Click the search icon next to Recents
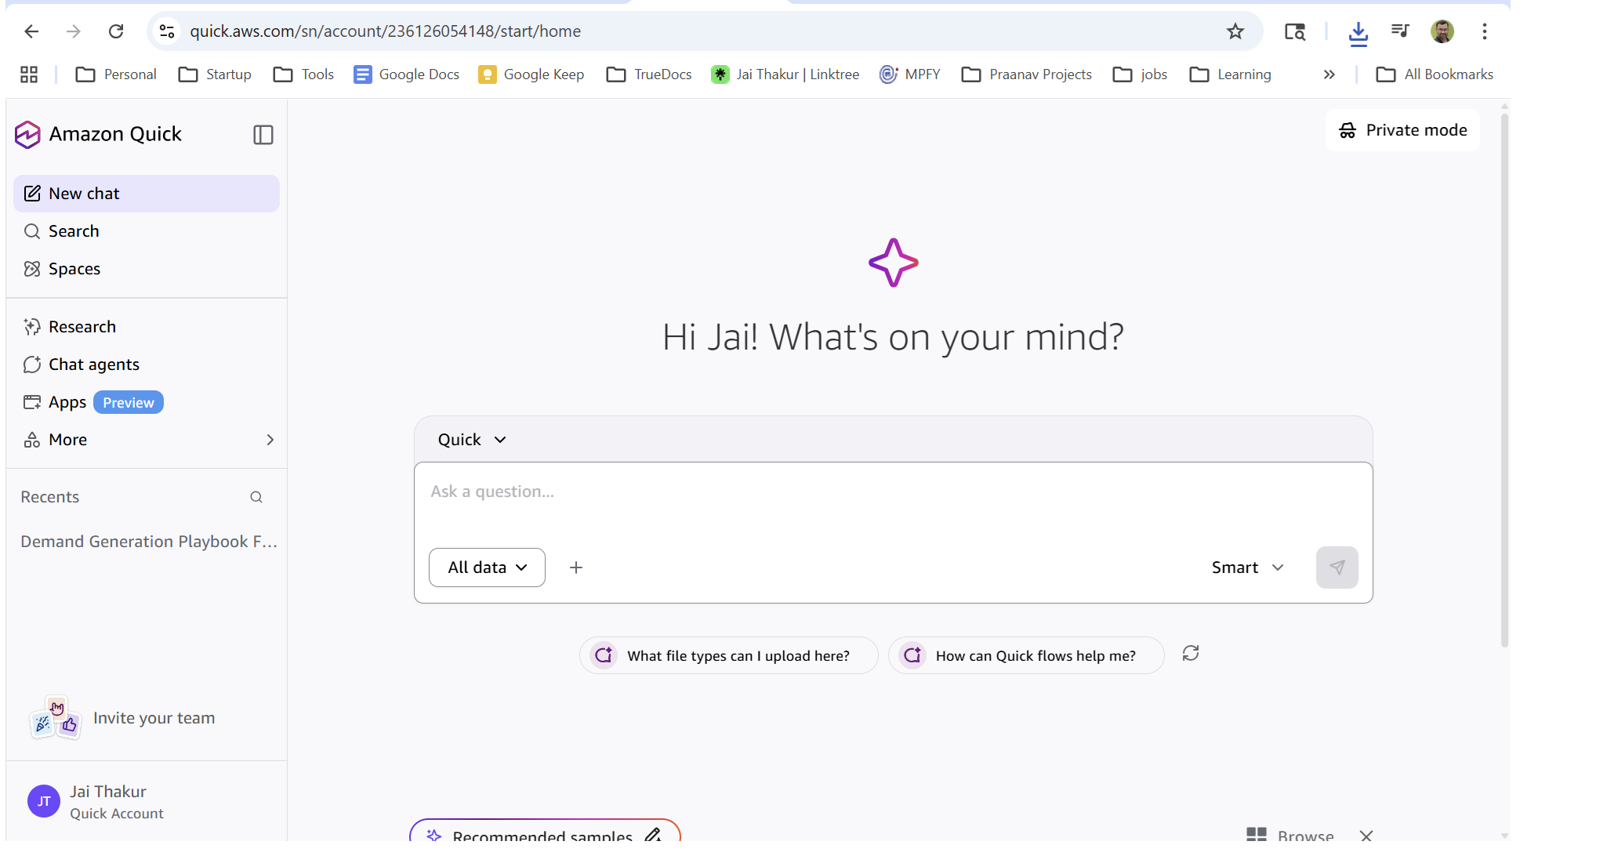 click(x=256, y=497)
